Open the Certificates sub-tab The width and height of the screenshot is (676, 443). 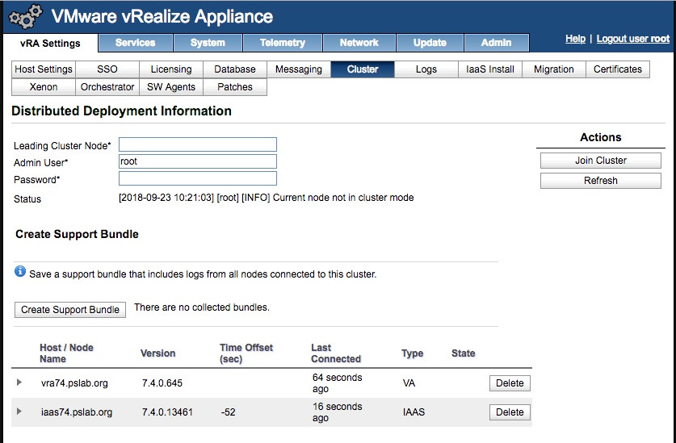point(618,69)
